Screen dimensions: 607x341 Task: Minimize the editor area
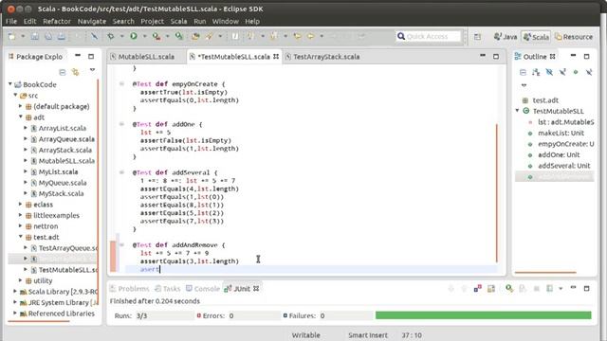coord(483,56)
